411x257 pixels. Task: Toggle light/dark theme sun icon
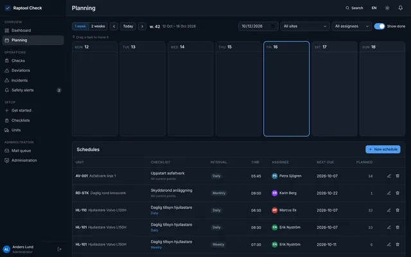point(387,8)
